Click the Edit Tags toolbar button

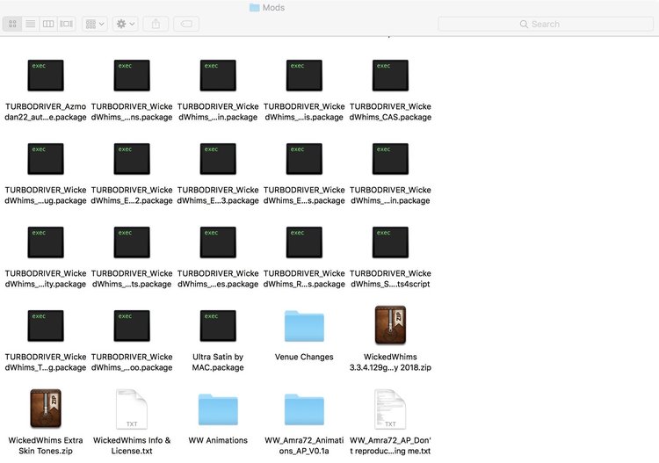tap(186, 24)
